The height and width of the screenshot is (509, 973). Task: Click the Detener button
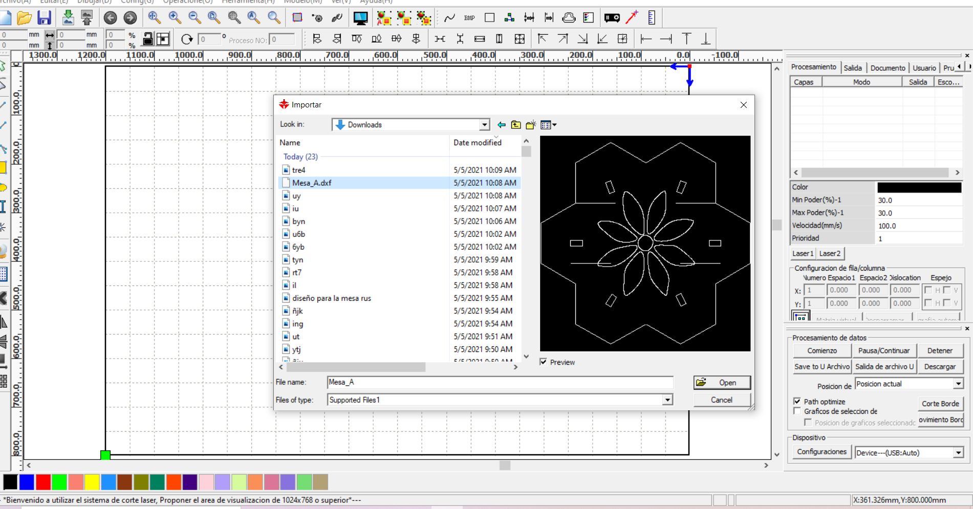point(940,350)
